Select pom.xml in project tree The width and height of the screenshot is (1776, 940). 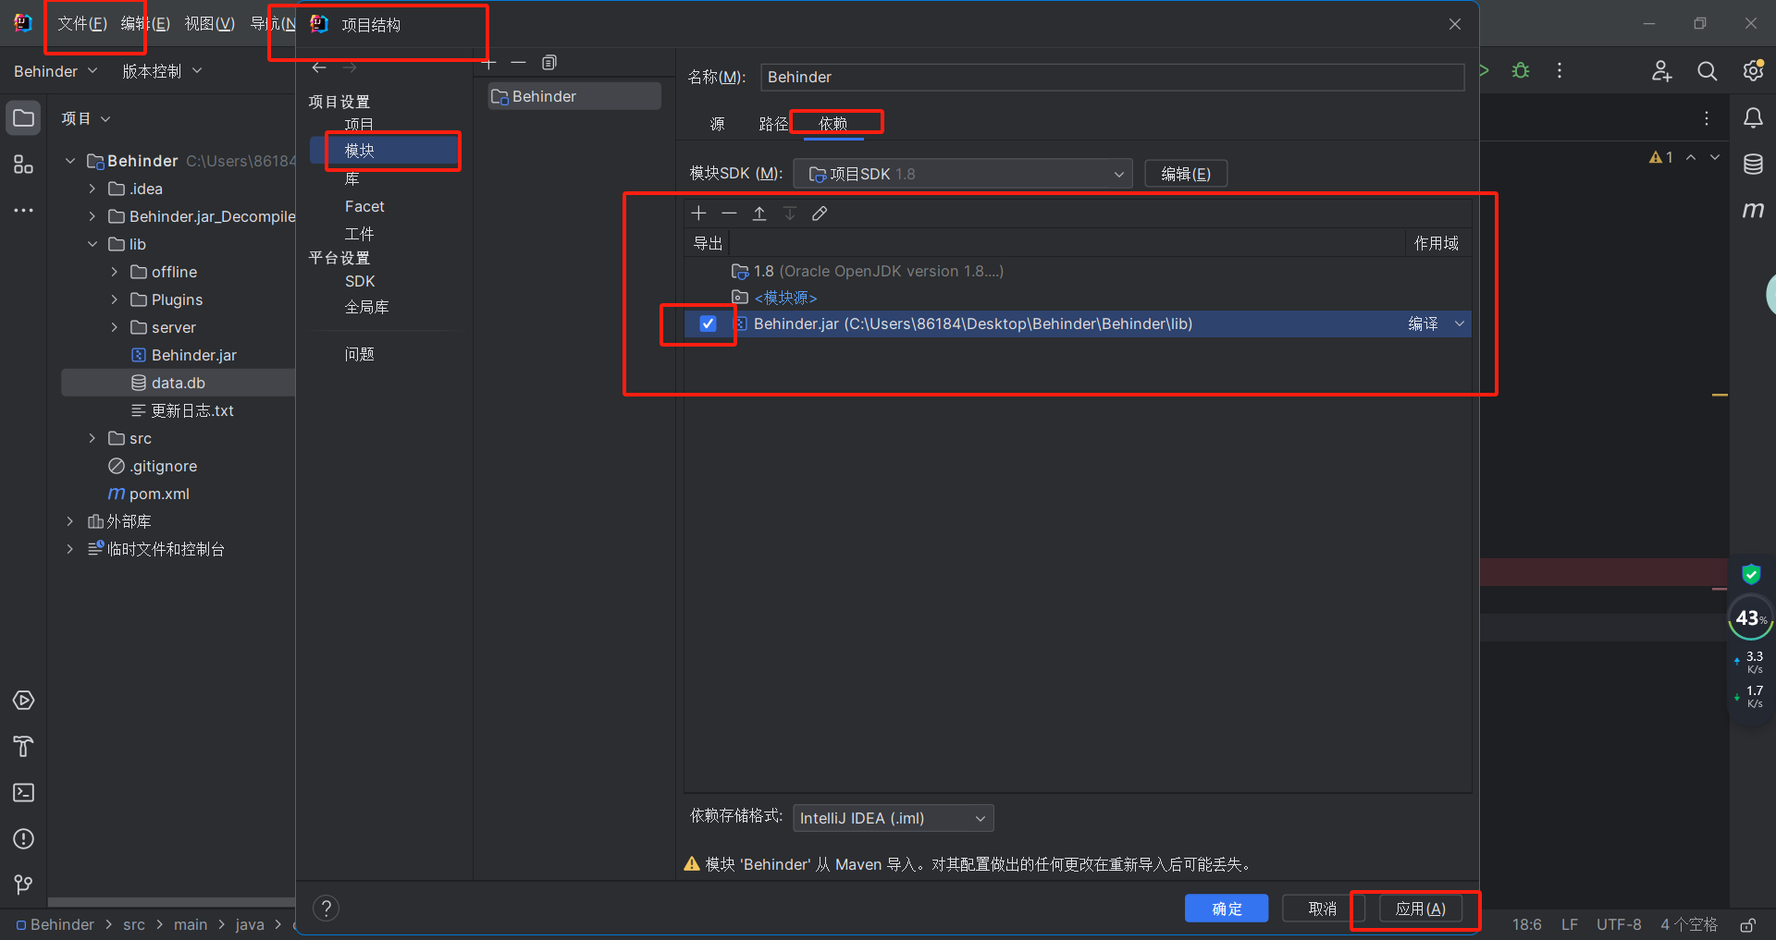159,494
